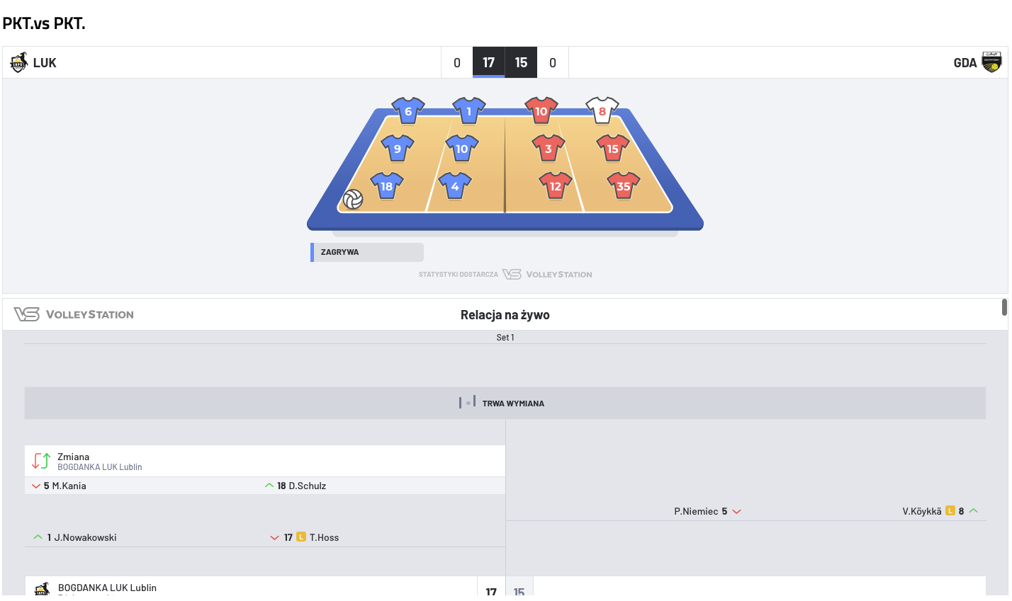Click the LUK team logo in header
Viewport: 1012px width, 601px height.
pos(18,62)
